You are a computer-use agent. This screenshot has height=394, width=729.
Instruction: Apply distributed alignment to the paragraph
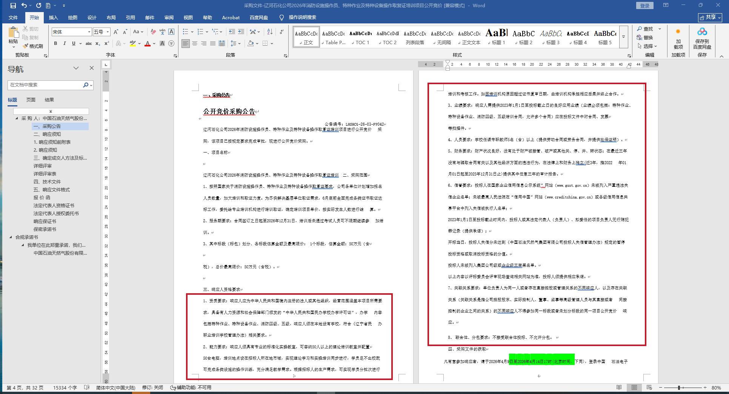pos(222,43)
